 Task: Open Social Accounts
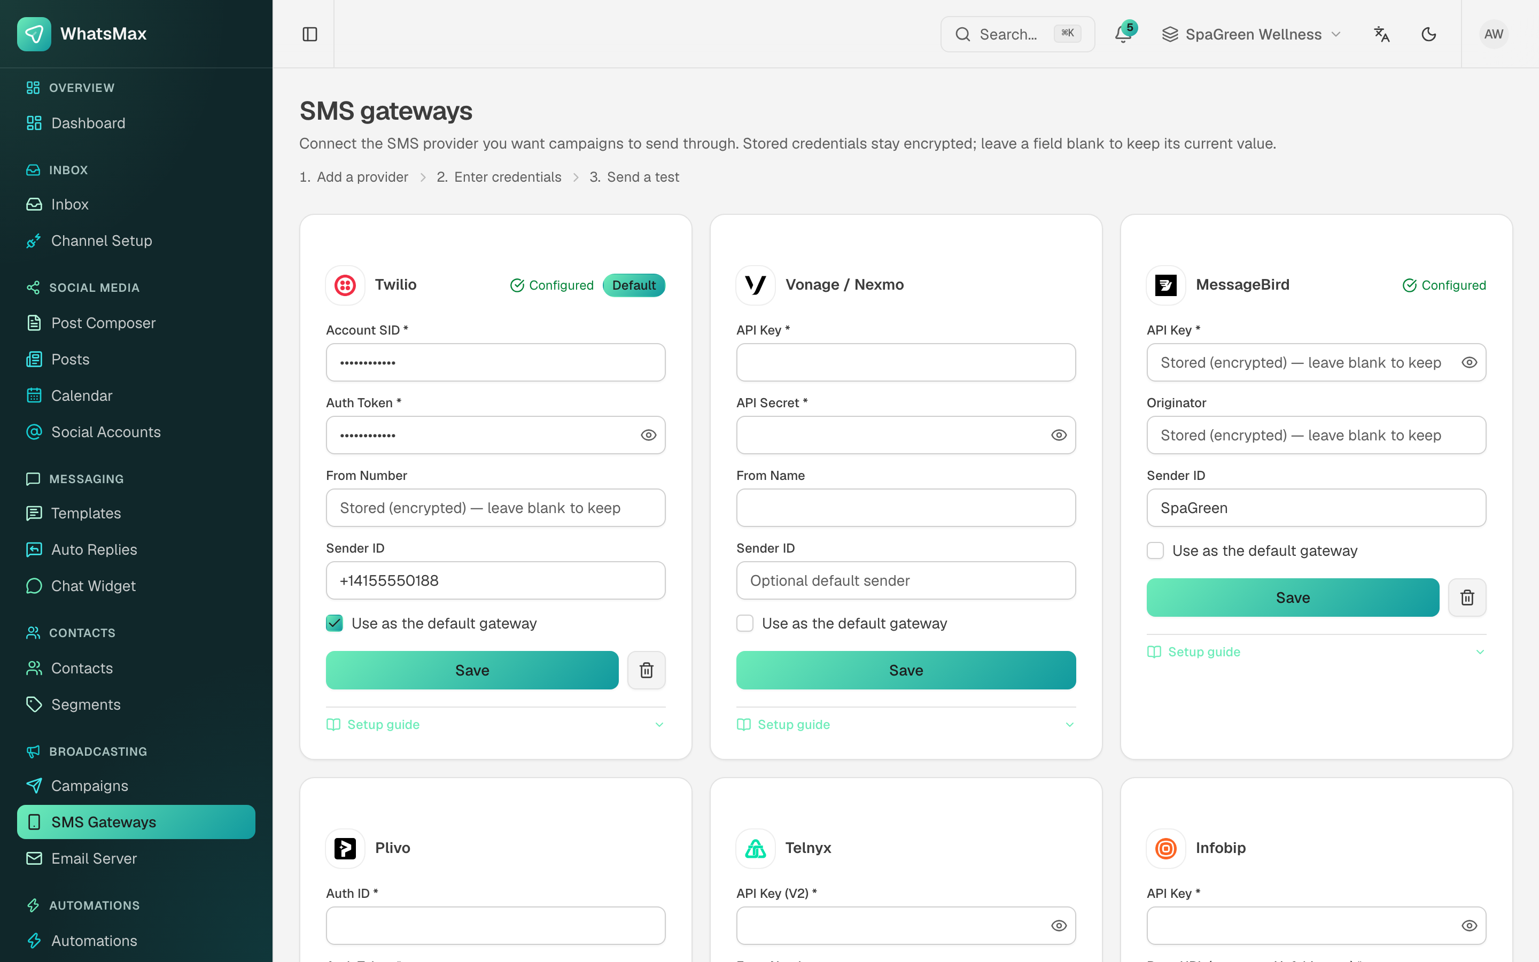click(x=136, y=432)
